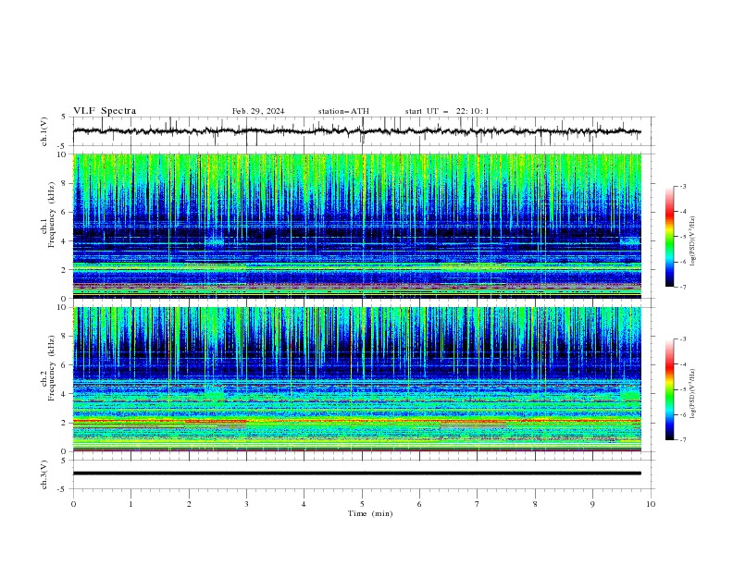Viewport: 733px width, 566px height.
Task: Click the "VLF Spectra" plot title
Action: (x=105, y=111)
